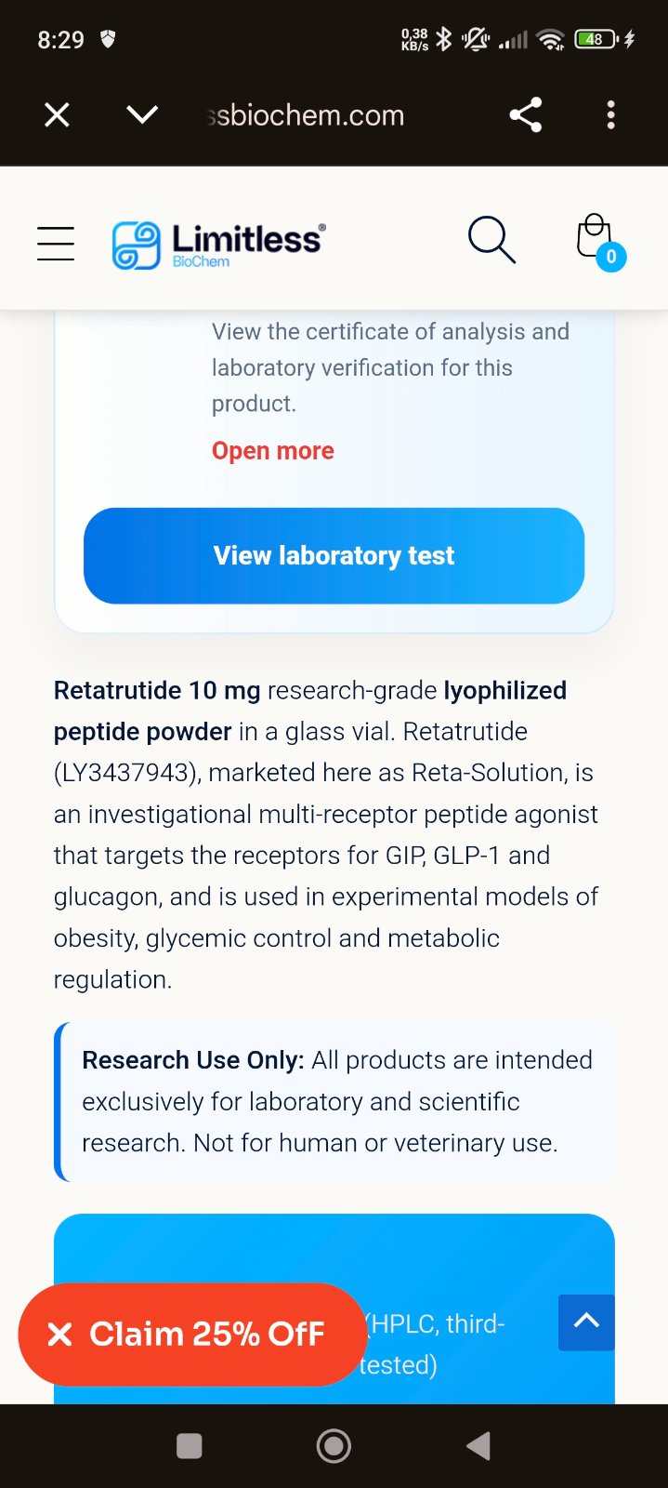Tap the URL text sbiochem.com
668x1488 pixels.
pos(307,115)
